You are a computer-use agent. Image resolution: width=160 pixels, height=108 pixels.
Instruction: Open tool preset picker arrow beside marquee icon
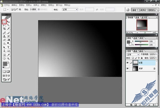tap(8, 10)
